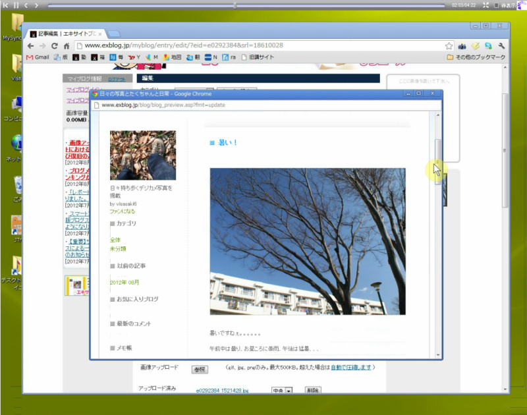This screenshot has height=415, width=527.
Task: Open the 2012年 08月 archive link
Action: tap(125, 283)
